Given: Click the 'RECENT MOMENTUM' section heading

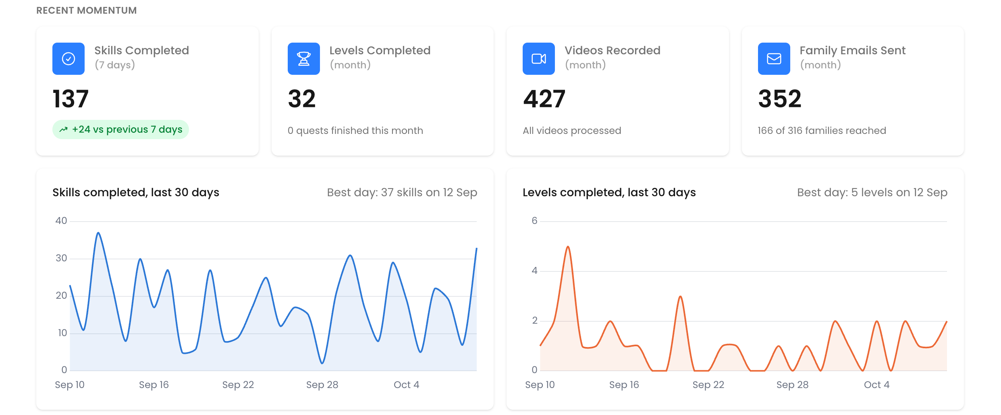Looking at the screenshot, I should tap(87, 10).
